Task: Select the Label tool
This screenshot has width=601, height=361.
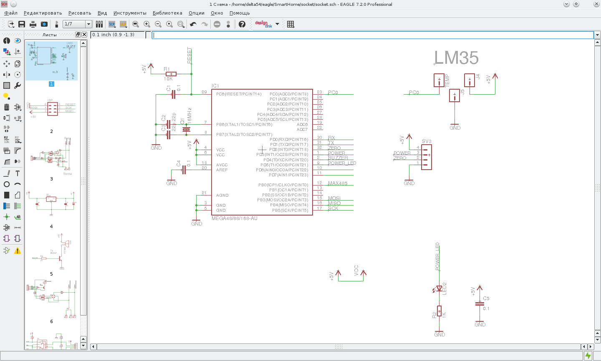Action: 18,217
